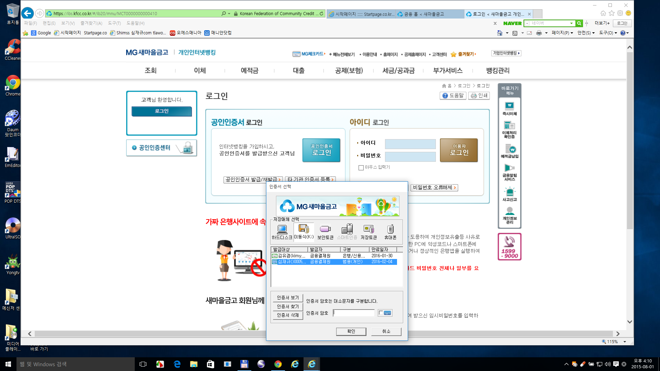Open the 이체 navigation menu

pos(200,70)
